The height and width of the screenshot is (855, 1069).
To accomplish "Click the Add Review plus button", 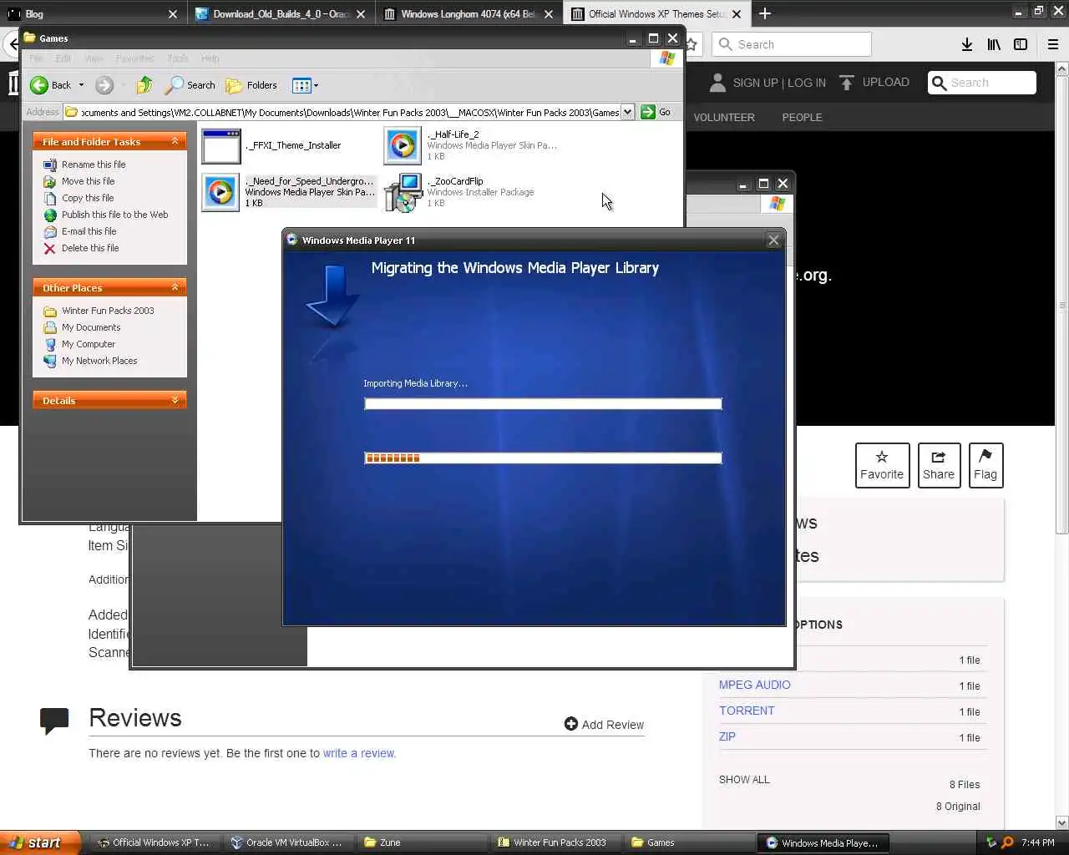I will pyautogui.click(x=604, y=725).
